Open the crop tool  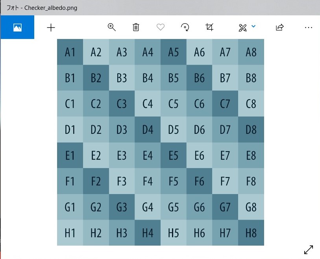tap(209, 27)
